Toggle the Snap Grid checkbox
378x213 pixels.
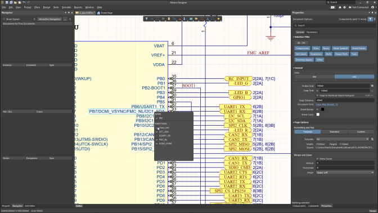pyautogui.click(x=317, y=91)
